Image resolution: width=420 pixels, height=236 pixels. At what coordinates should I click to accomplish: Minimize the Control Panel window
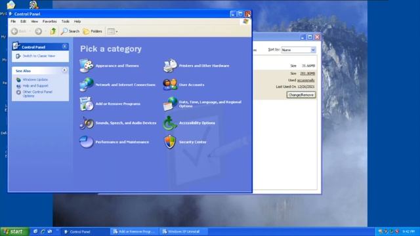click(x=233, y=14)
